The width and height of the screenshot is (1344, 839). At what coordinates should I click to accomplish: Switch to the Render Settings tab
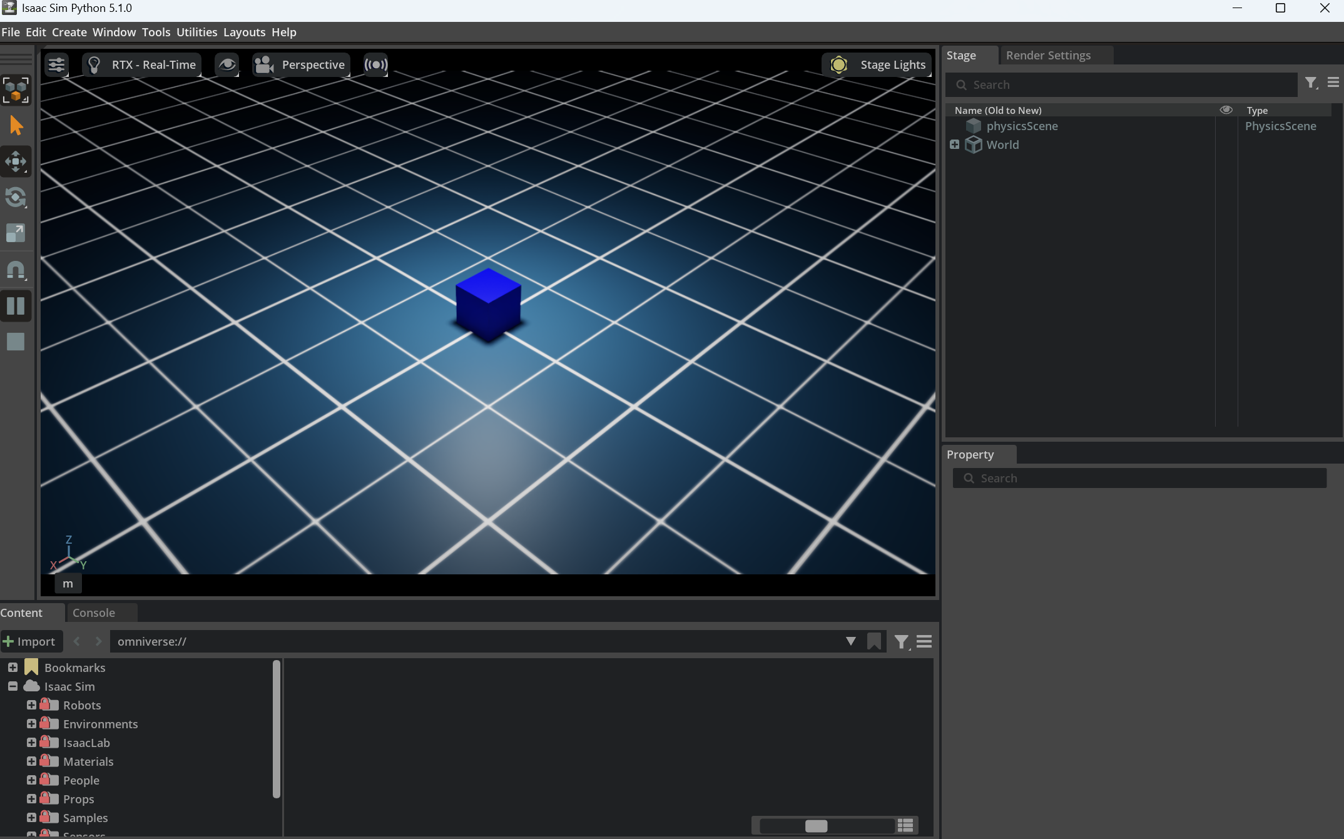(1048, 55)
